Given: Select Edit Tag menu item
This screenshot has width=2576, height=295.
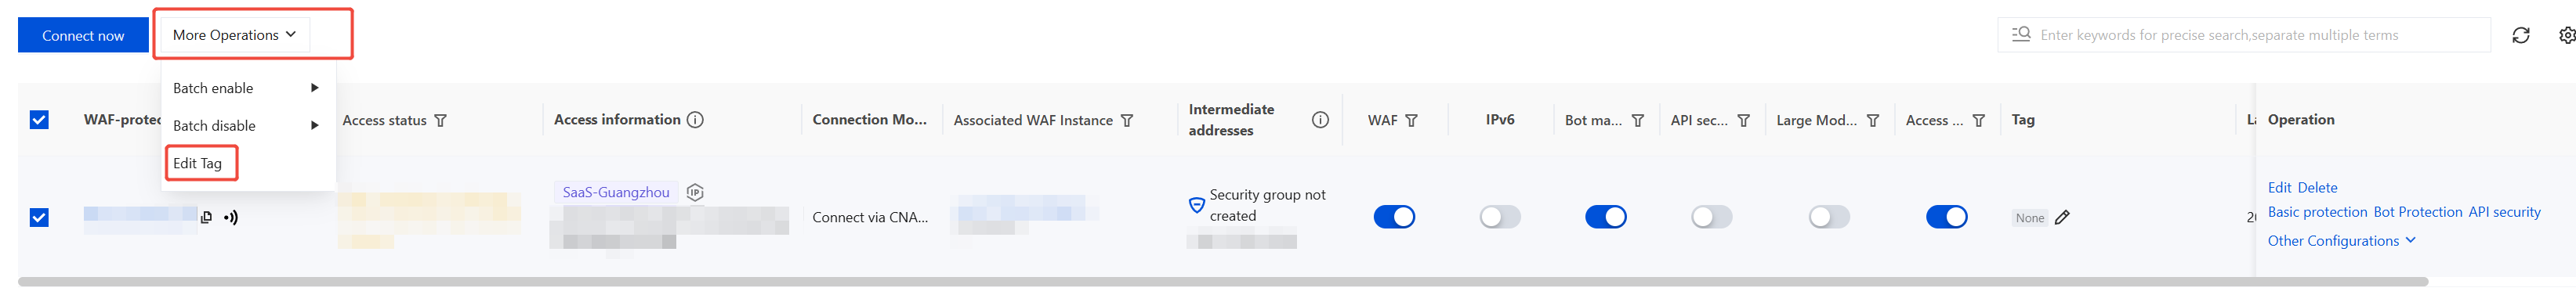Looking at the screenshot, I should coord(198,163).
